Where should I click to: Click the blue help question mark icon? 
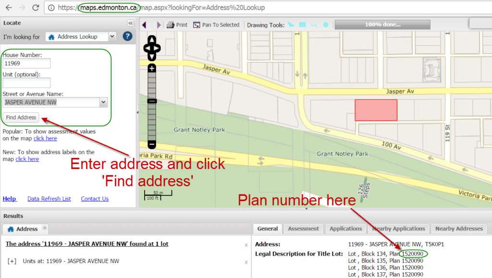coord(127,36)
